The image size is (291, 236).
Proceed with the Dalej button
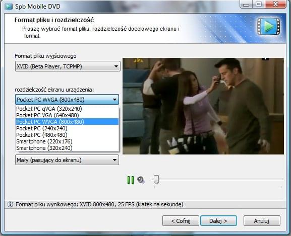[x=218, y=220]
